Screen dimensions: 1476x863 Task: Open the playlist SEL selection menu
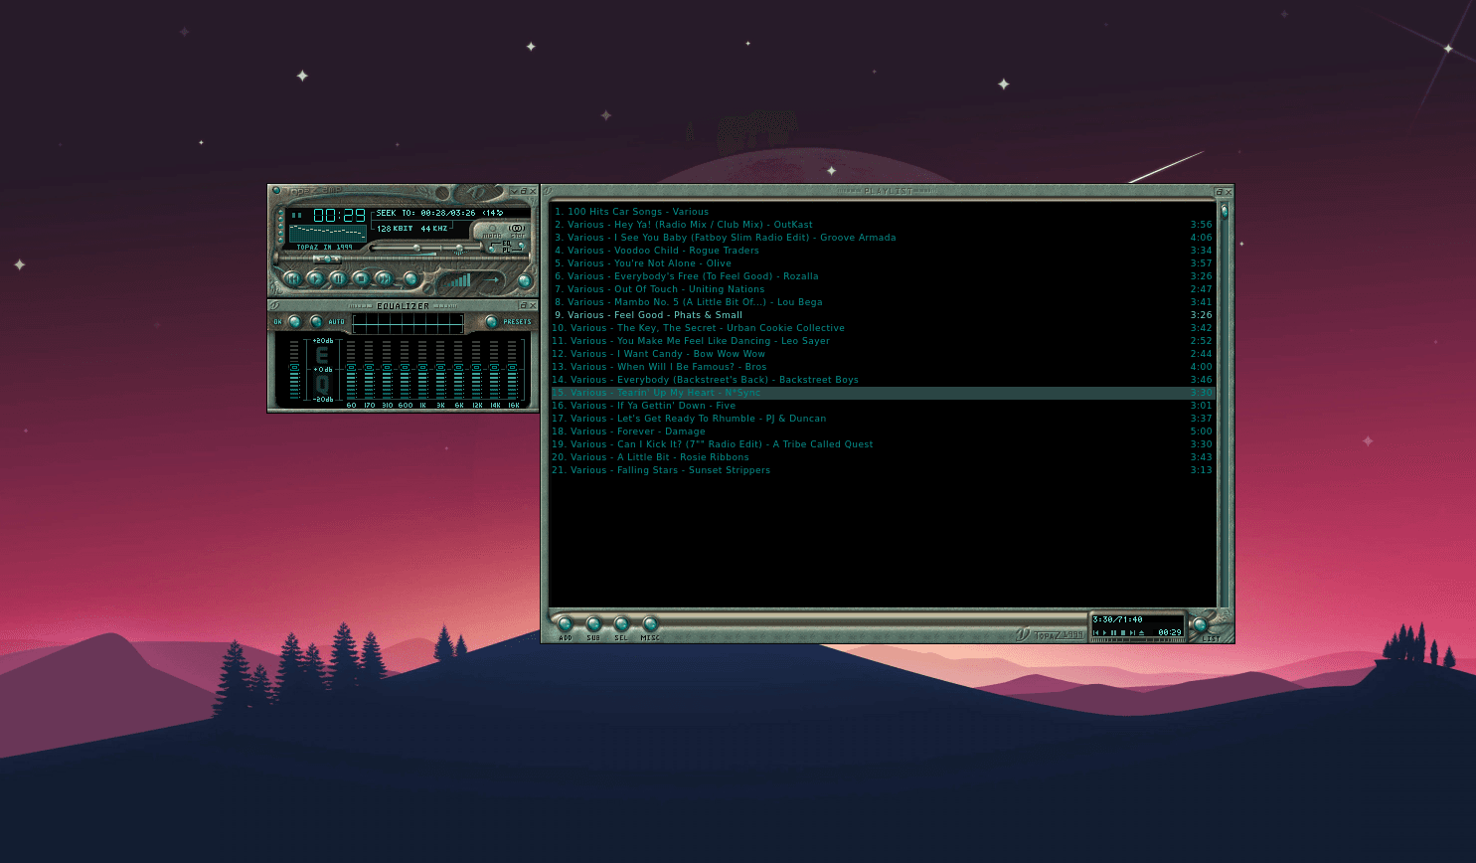[x=621, y=624]
